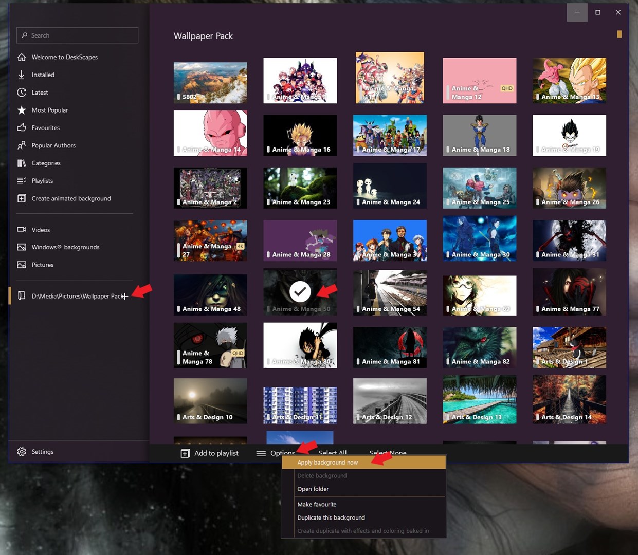638x555 pixels.
Task: Click the Select All button
Action: [x=333, y=453]
